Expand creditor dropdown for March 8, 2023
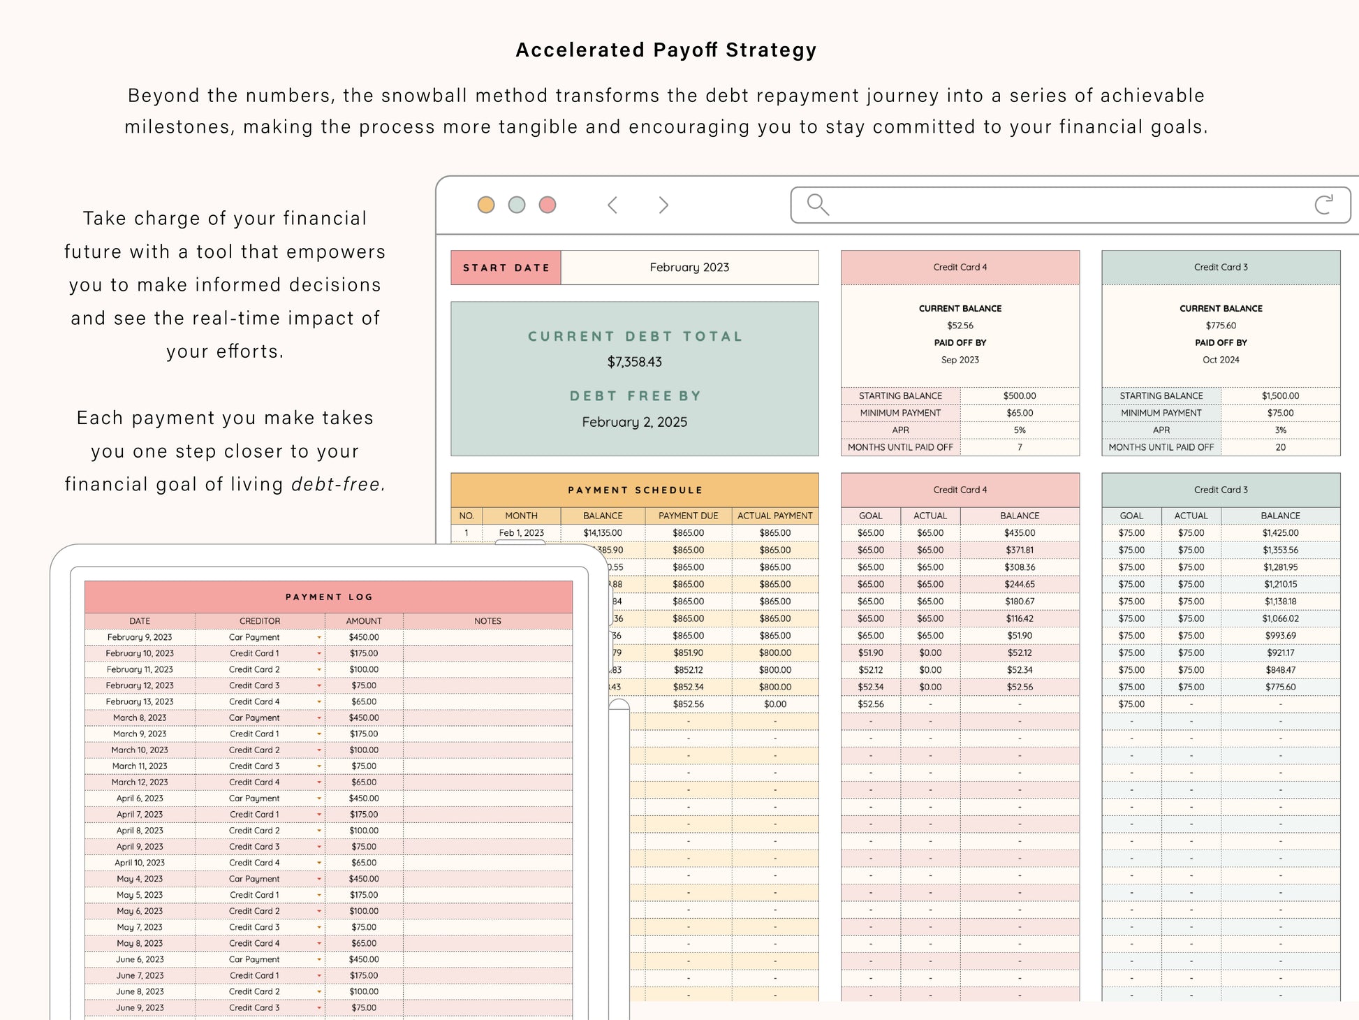This screenshot has height=1020, width=1359. click(x=319, y=717)
